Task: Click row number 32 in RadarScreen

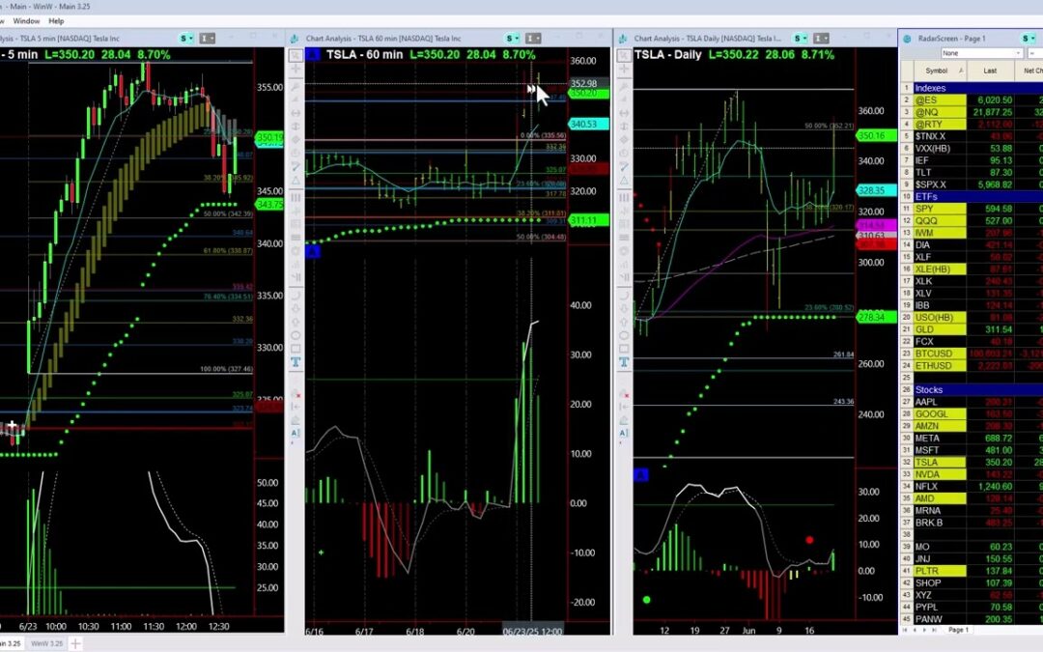Action: pyautogui.click(x=906, y=463)
